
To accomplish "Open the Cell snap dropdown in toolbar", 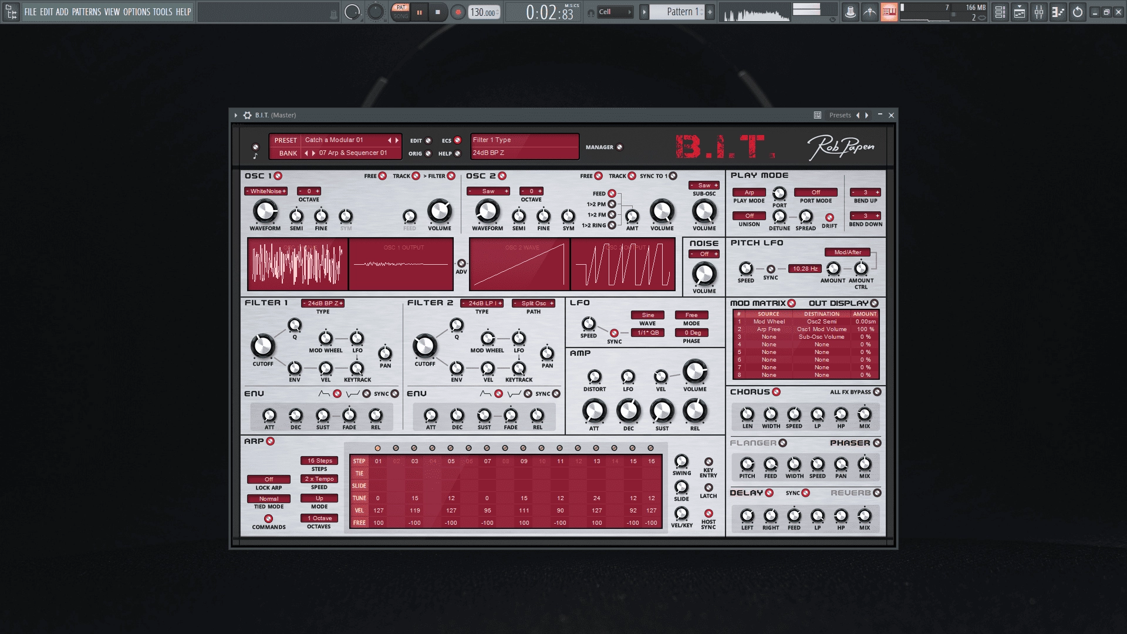I will click(615, 12).
